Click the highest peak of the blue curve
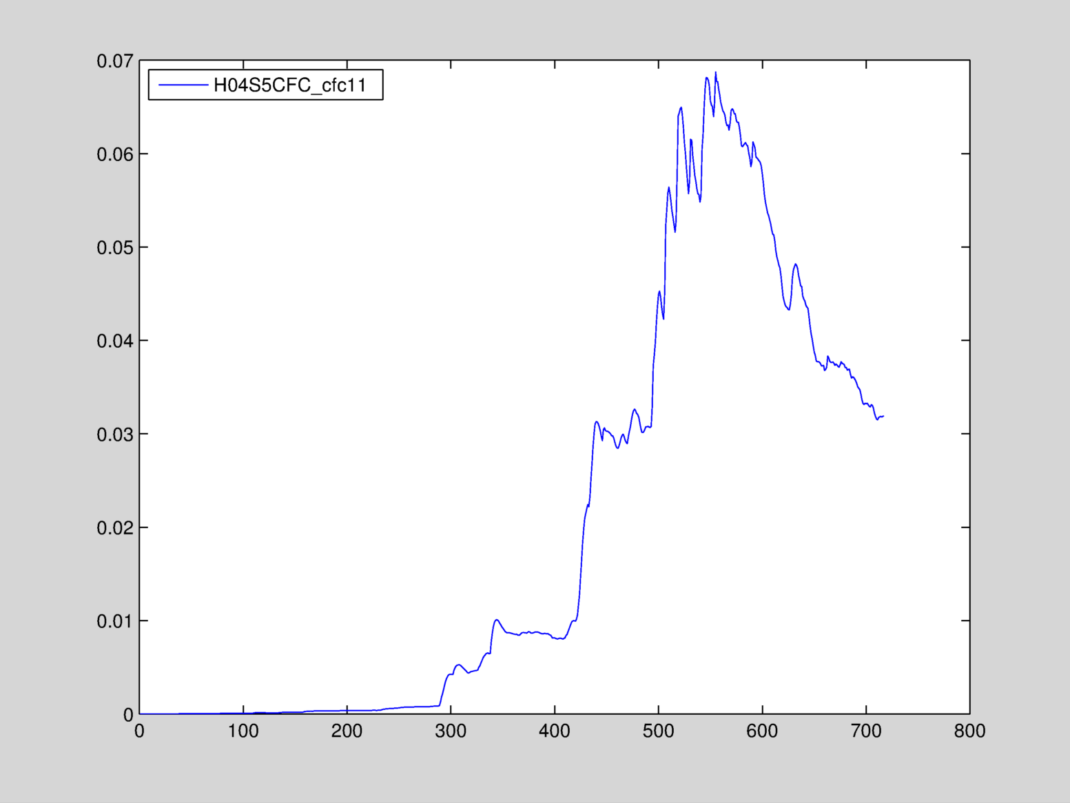 click(715, 72)
